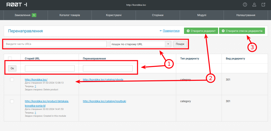Open the help question mark icon
271x131 pixels.
(x=245, y=5)
